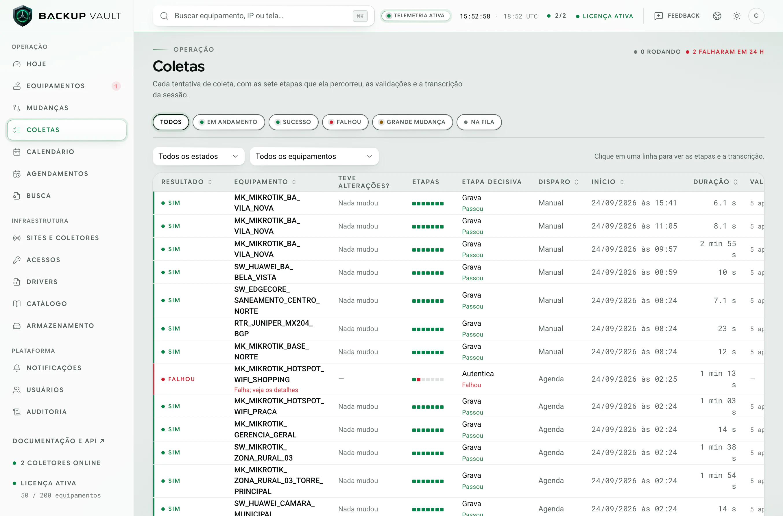
Task: Click the search magnifier icon
Action: click(x=164, y=16)
